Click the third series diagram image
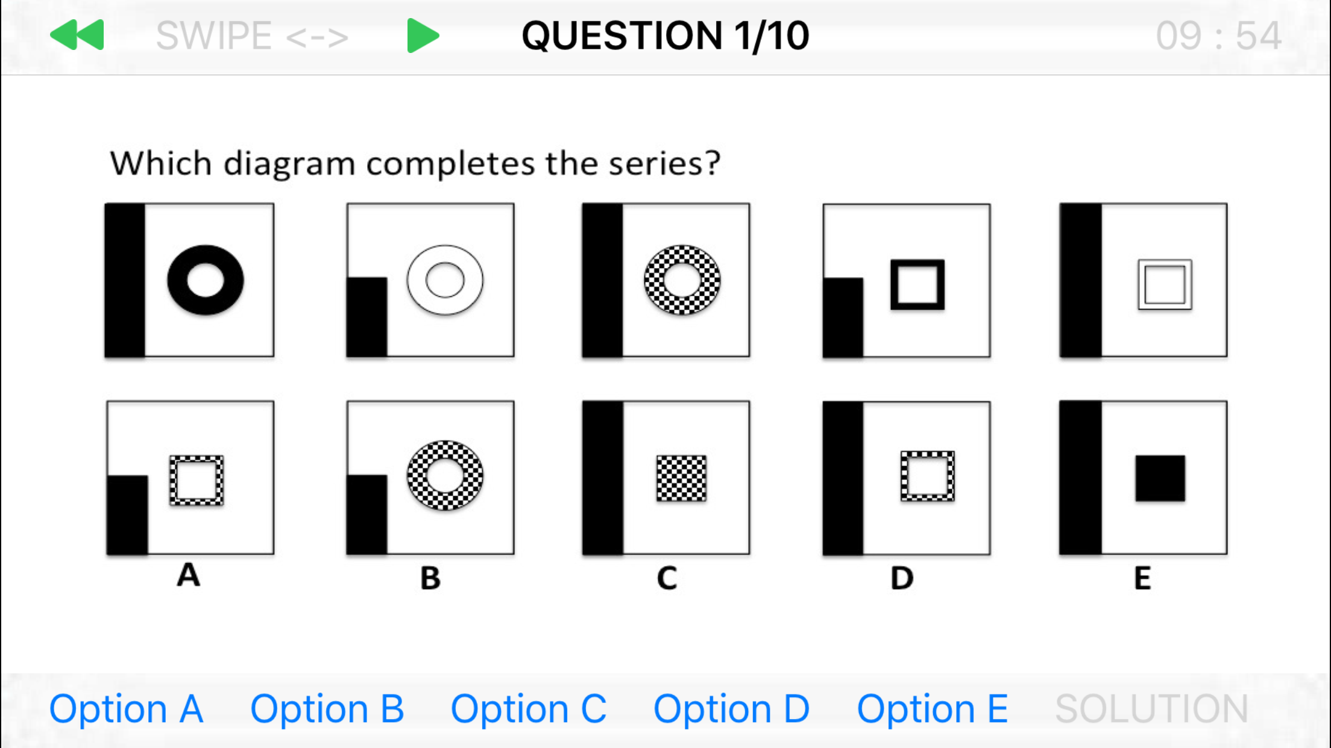Screen dimensions: 1331x748 click(664, 279)
